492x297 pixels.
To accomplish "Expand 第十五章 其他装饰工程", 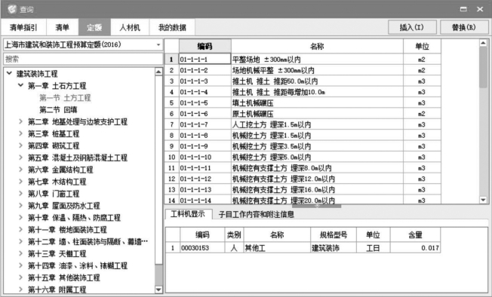I will pos(20,277).
